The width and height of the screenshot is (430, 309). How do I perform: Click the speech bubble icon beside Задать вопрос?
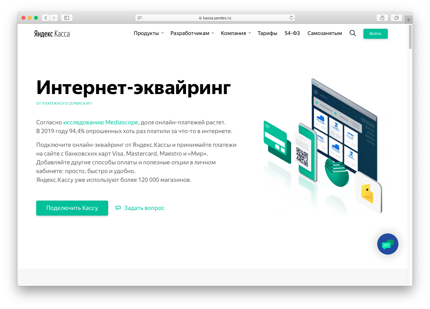(x=118, y=208)
